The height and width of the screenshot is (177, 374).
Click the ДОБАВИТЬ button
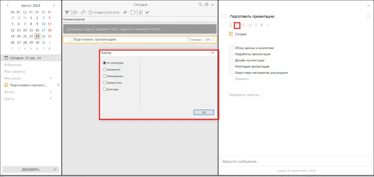(31, 170)
